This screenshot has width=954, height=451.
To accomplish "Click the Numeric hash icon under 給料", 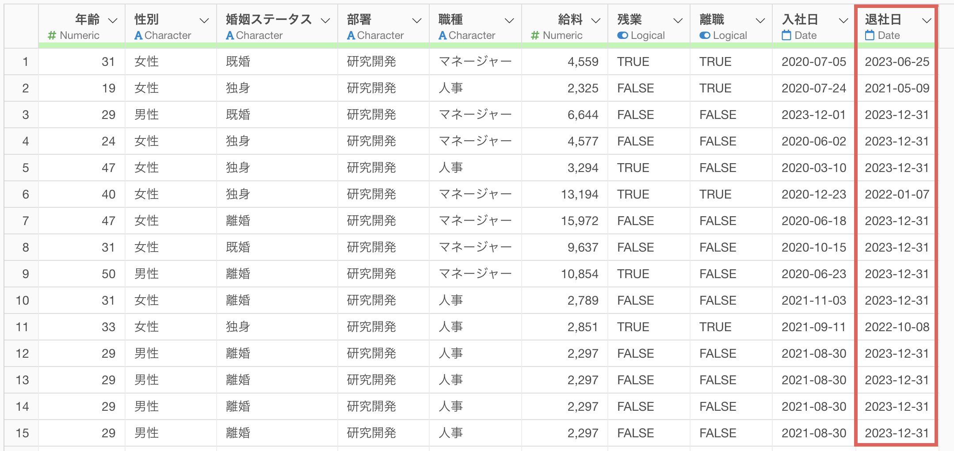I will (535, 35).
